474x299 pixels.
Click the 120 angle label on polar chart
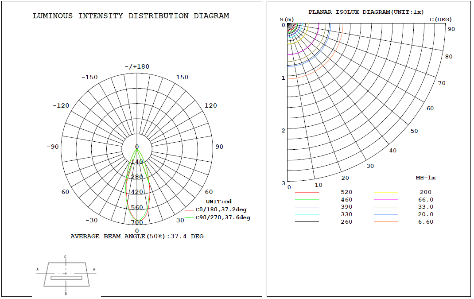pyautogui.click(x=211, y=105)
